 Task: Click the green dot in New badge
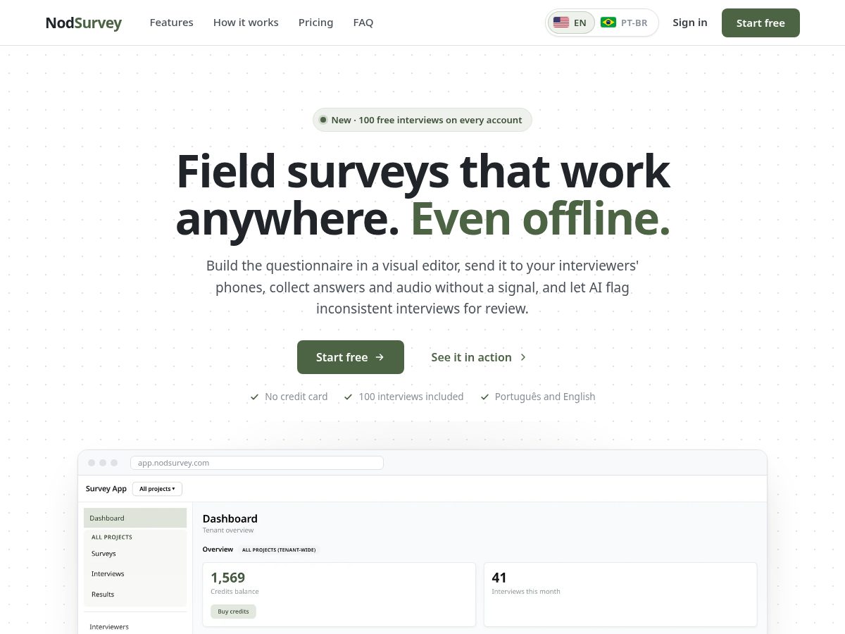(x=323, y=120)
